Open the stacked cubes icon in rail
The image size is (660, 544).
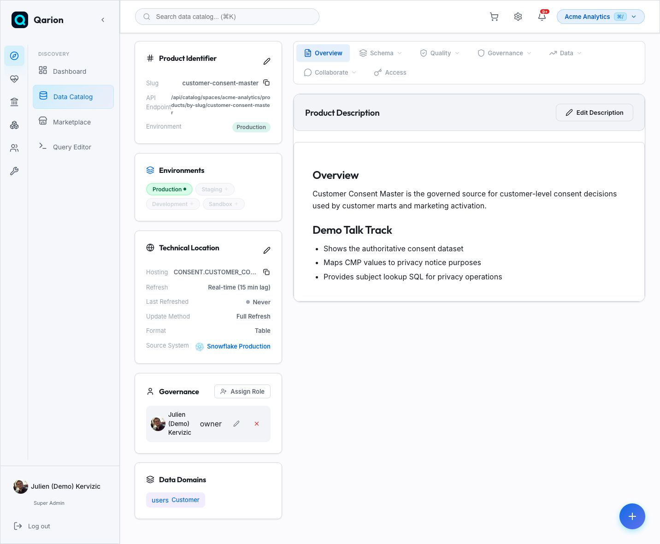14,125
